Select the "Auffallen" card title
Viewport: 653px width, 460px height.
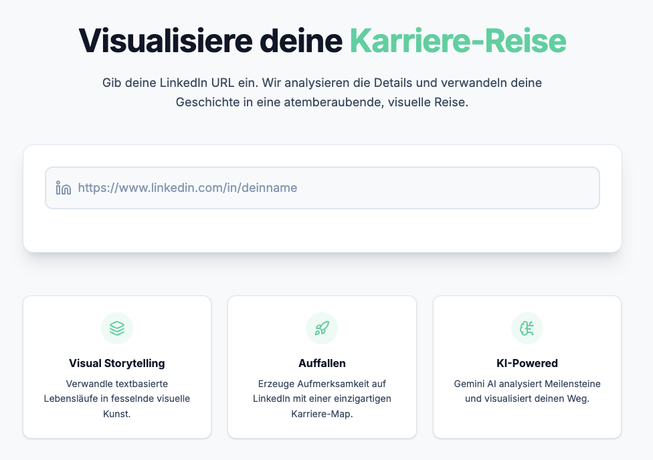[322, 364]
